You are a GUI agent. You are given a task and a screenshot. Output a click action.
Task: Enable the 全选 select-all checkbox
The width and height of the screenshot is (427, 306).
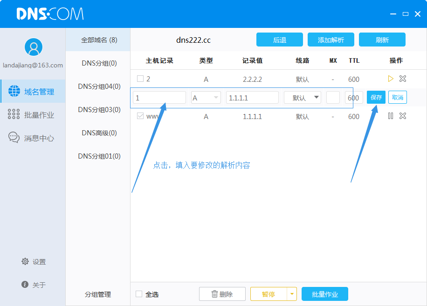tap(139, 294)
